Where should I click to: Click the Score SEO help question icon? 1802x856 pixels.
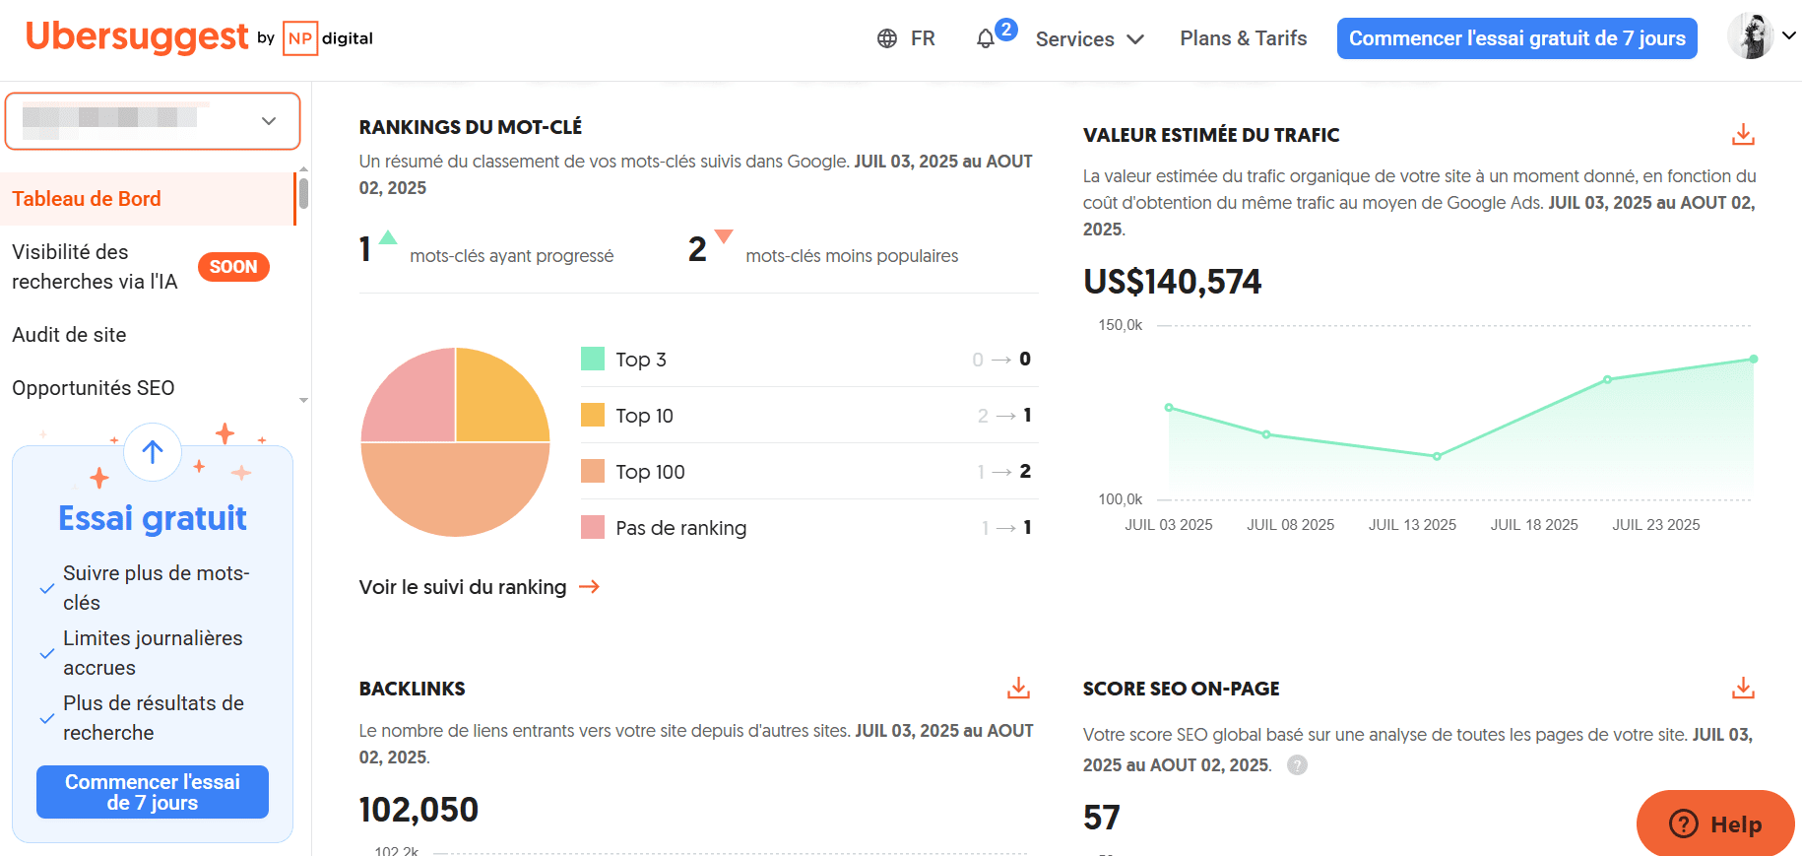[1298, 765]
